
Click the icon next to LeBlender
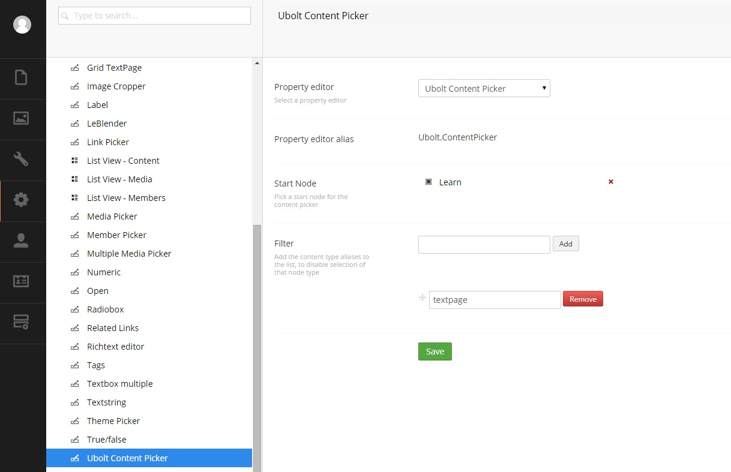(x=75, y=124)
